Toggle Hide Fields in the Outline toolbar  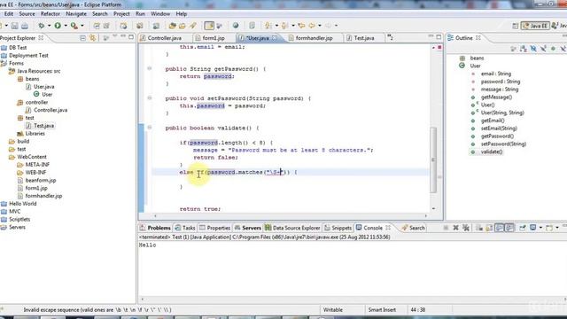533,49
